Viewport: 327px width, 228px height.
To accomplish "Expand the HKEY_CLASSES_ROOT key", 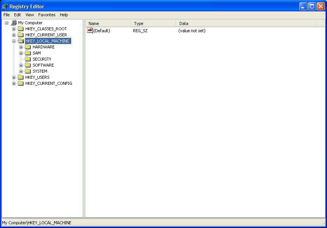I will coord(14,29).
